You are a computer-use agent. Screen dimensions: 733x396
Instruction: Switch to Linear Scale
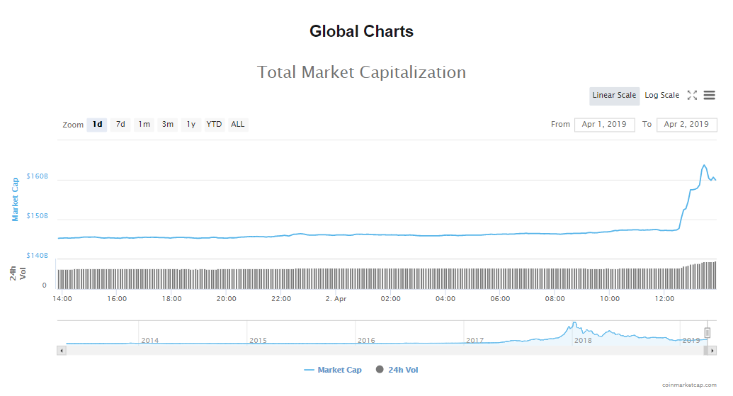614,96
